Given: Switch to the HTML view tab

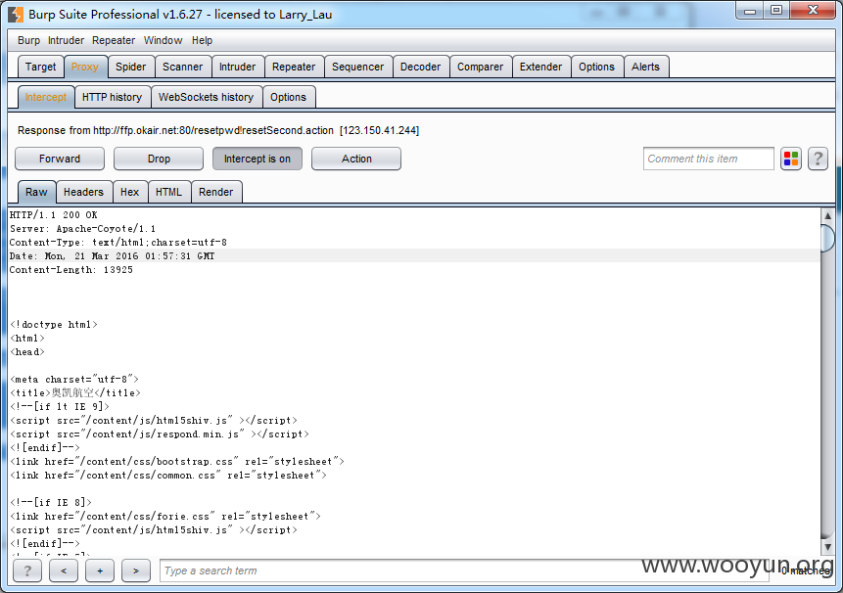Looking at the screenshot, I should (168, 192).
